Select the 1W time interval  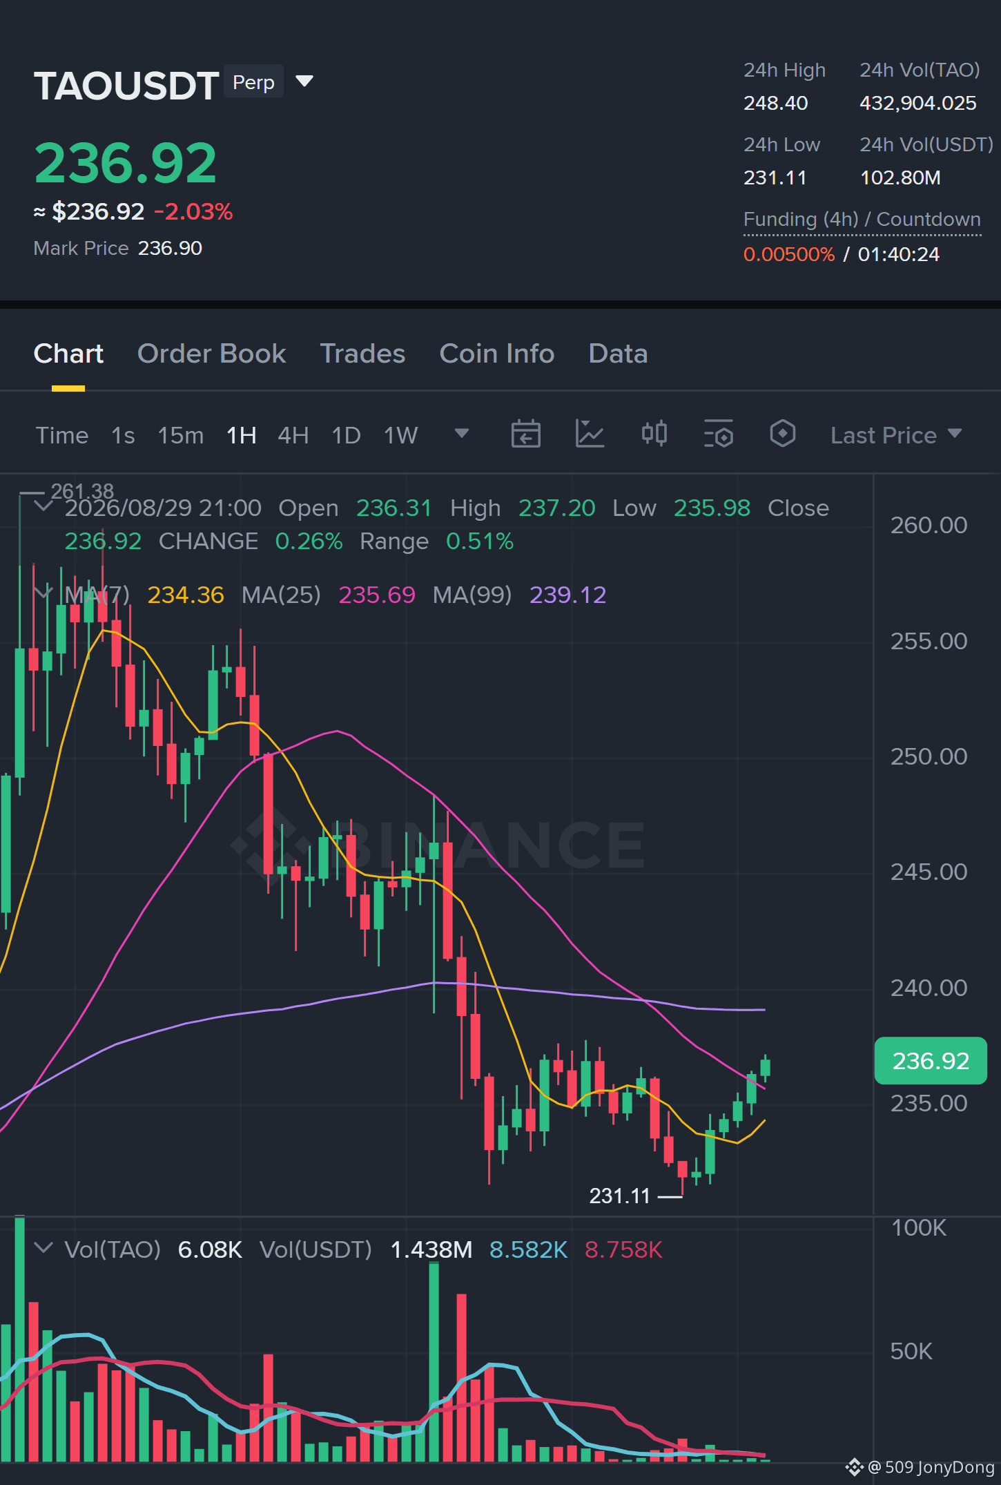[401, 436]
